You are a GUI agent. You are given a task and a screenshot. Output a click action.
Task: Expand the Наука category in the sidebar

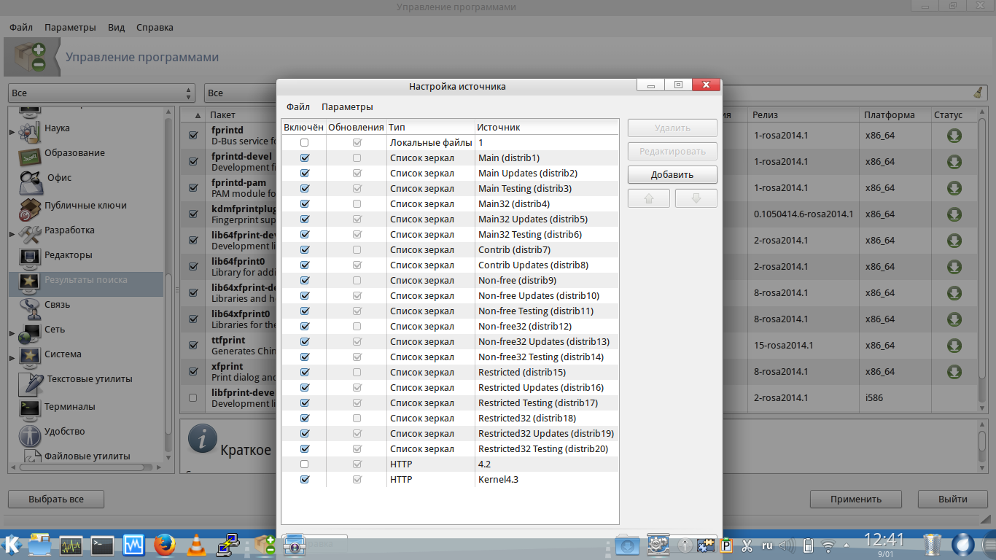coord(12,132)
